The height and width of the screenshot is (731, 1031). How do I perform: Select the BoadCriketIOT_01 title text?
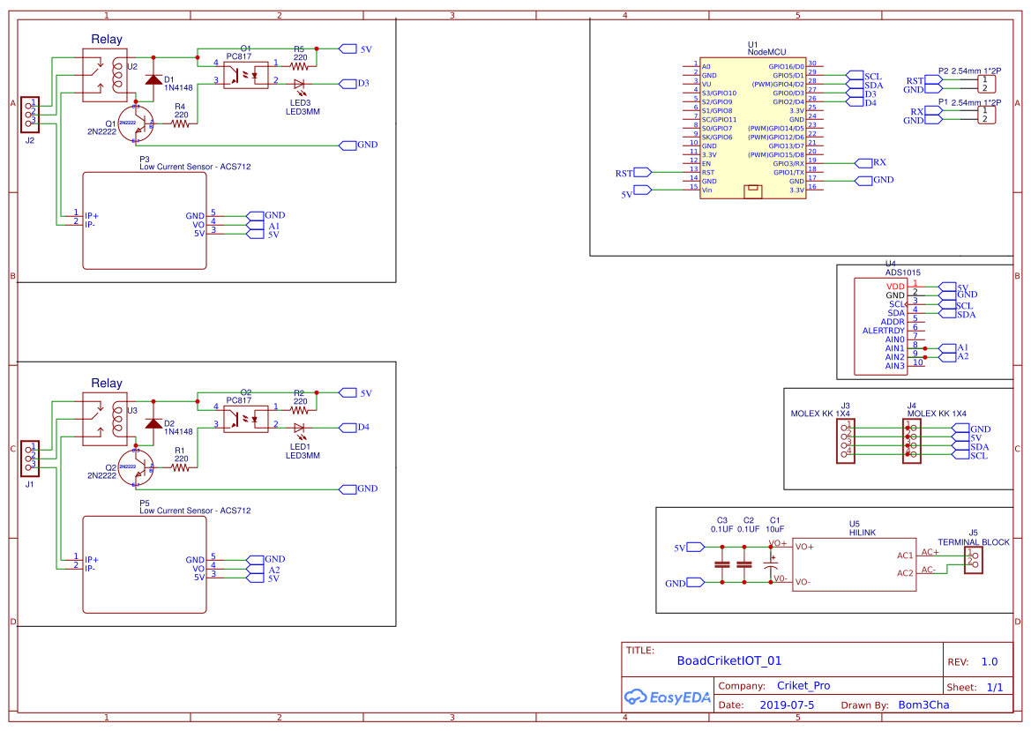pos(728,660)
